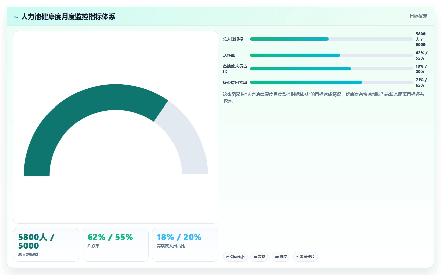Click the 高绩效人员占比 progress bar

point(331,69)
